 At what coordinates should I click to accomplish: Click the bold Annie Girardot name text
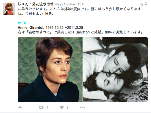pyautogui.click(x=31, y=28)
